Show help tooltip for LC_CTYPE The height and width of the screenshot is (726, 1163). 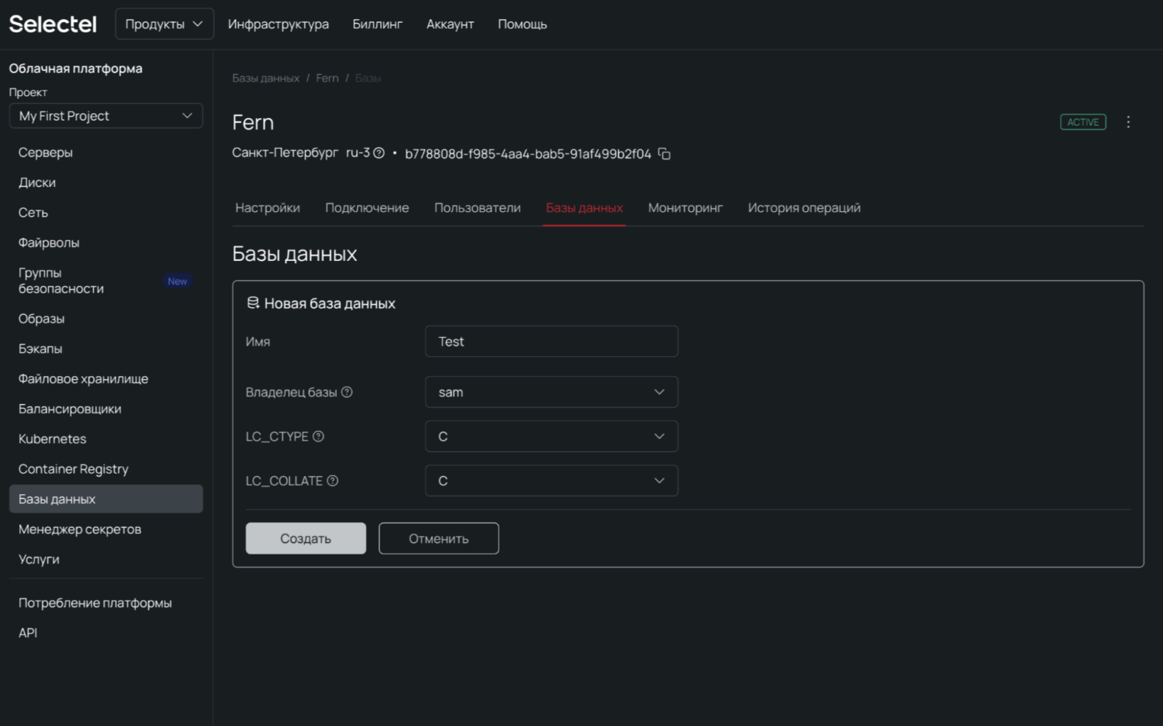pos(319,436)
